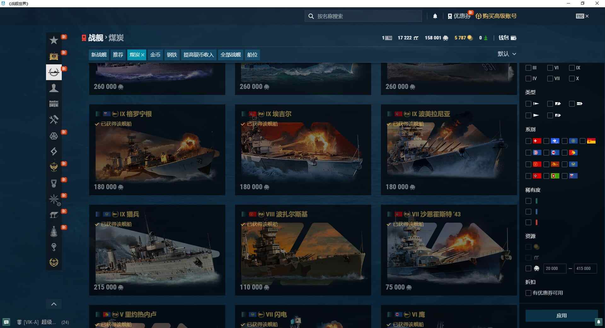Select the warships section in sidebar

[x=54, y=72]
